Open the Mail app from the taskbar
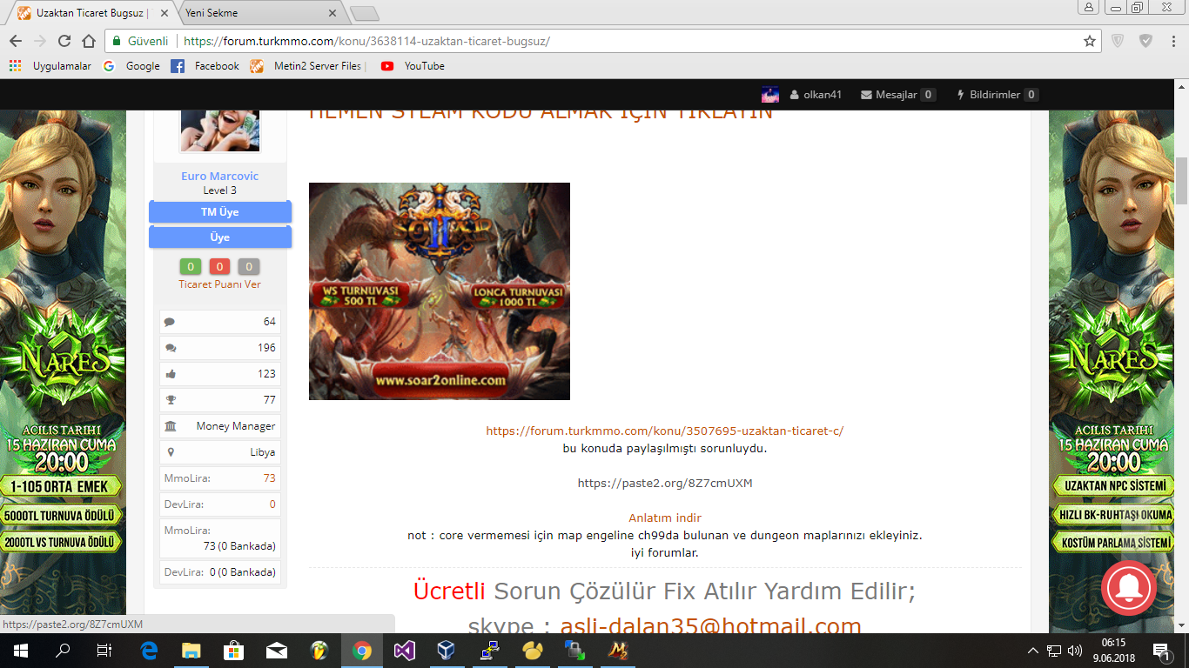The image size is (1189, 668). point(277,650)
